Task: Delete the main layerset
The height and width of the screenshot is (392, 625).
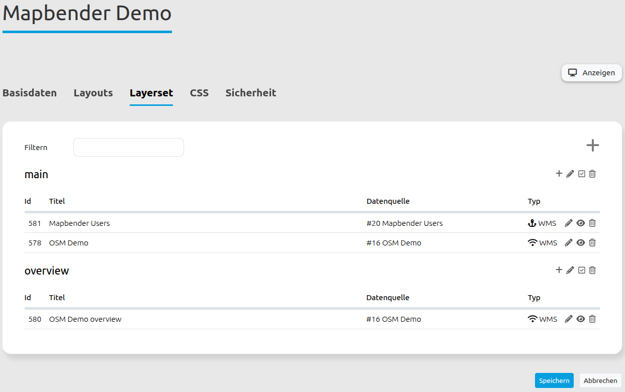Action: click(x=592, y=174)
